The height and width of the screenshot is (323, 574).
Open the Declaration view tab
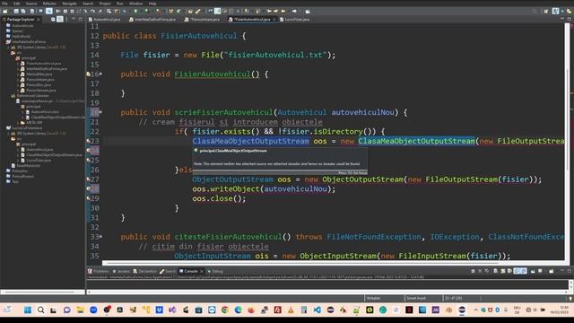point(145,271)
